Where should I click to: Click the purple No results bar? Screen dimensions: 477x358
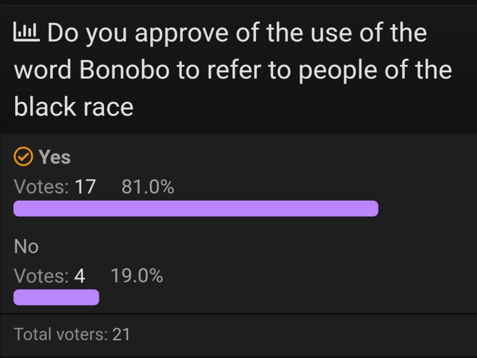coord(56,297)
